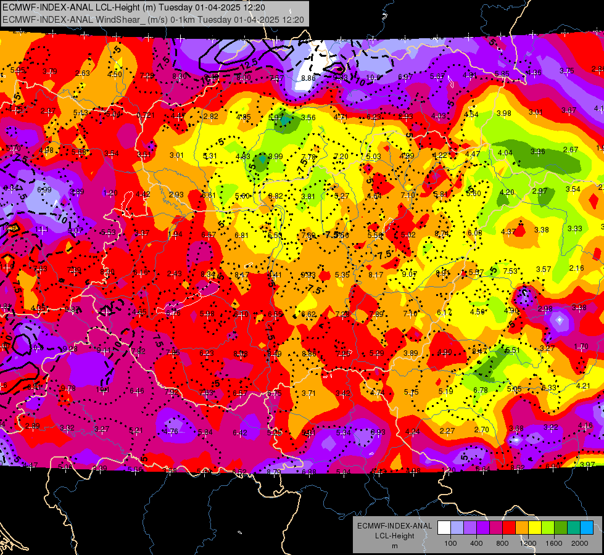This screenshot has height=555, width=604.
Task: Click the wind shear value 7.53
Action: 510,271
